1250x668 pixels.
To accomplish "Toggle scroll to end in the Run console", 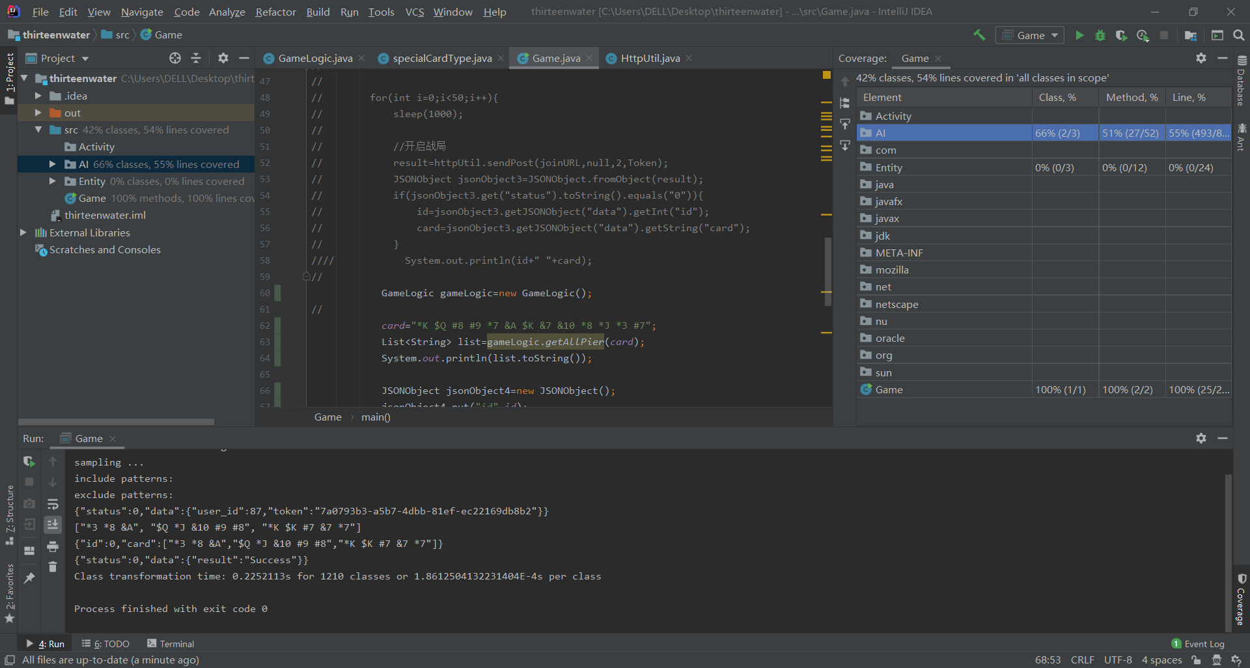I will click(53, 525).
